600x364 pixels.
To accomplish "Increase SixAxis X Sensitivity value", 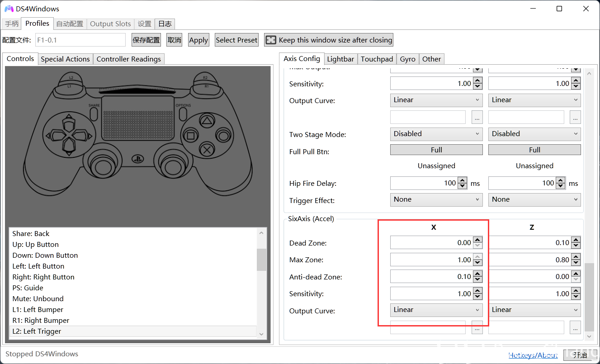I will [478, 291].
